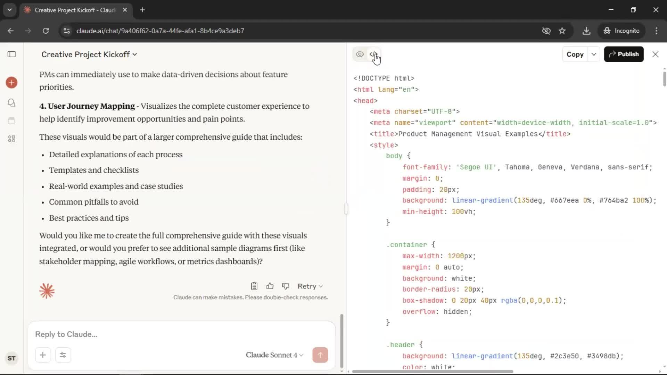This screenshot has height=375, width=667.
Task: Click the <title> line in code
Action: coord(470,134)
